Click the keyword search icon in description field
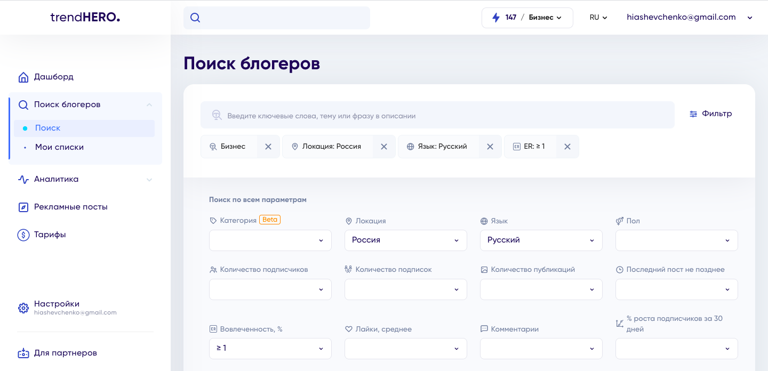Viewport: 768px width, 371px height. click(x=217, y=115)
